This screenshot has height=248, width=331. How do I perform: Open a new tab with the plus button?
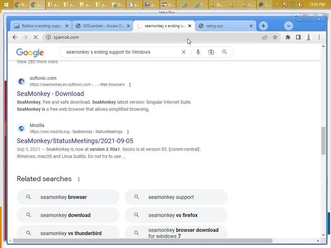pyautogui.click(x=263, y=26)
